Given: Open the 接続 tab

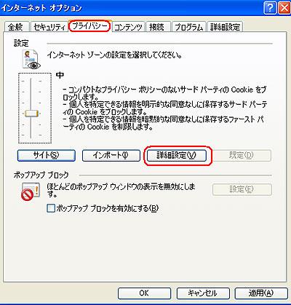Looking at the screenshot, I should pyautogui.click(x=157, y=27).
